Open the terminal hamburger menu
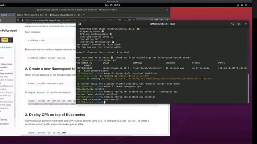 coord(239,24)
